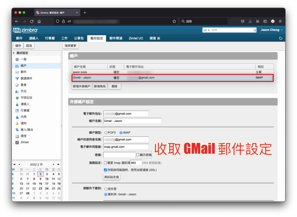Select the jason.tools account row
The image size is (297, 217).
pos(173,72)
